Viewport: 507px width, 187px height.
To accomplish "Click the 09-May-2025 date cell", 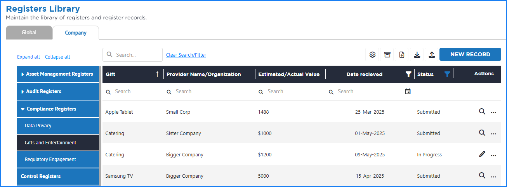I will [370, 155].
